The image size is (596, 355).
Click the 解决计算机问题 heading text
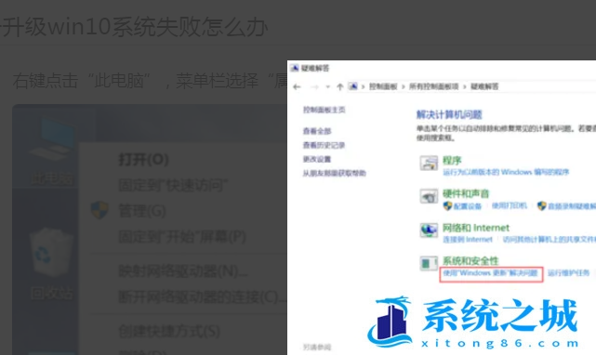tap(449, 115)
